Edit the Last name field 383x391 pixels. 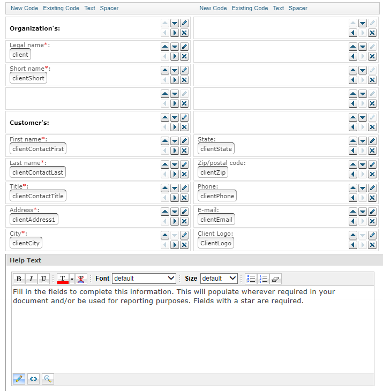184,164
